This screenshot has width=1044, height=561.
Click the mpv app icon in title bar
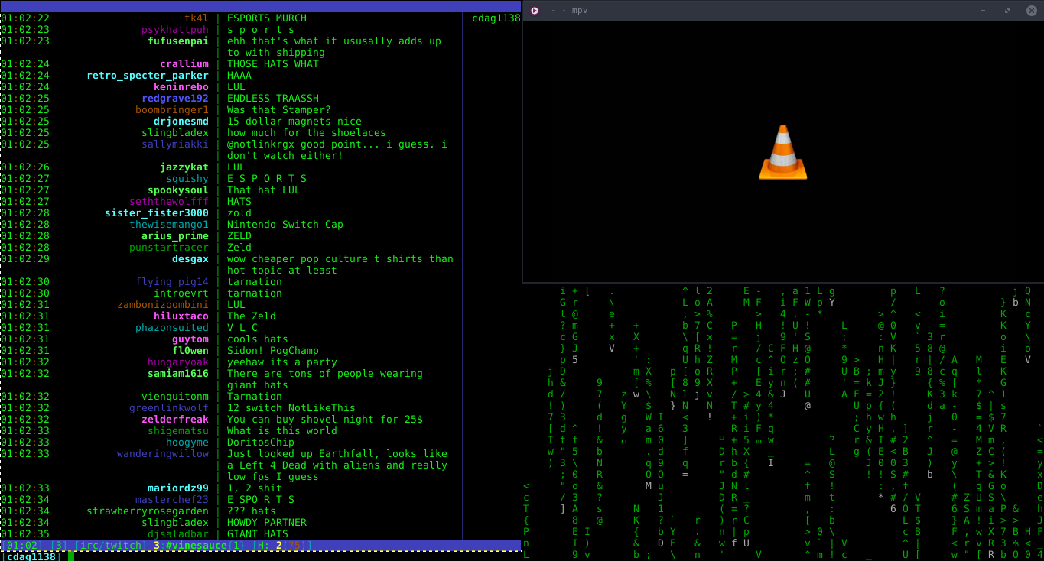[x=535, y=11]
